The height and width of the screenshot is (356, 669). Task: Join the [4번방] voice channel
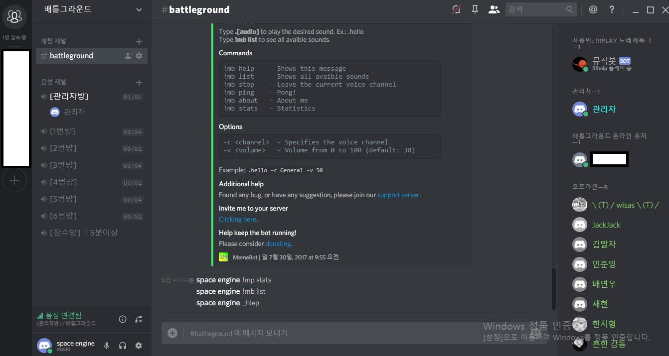pyautogui.click(x=92, y=182)
